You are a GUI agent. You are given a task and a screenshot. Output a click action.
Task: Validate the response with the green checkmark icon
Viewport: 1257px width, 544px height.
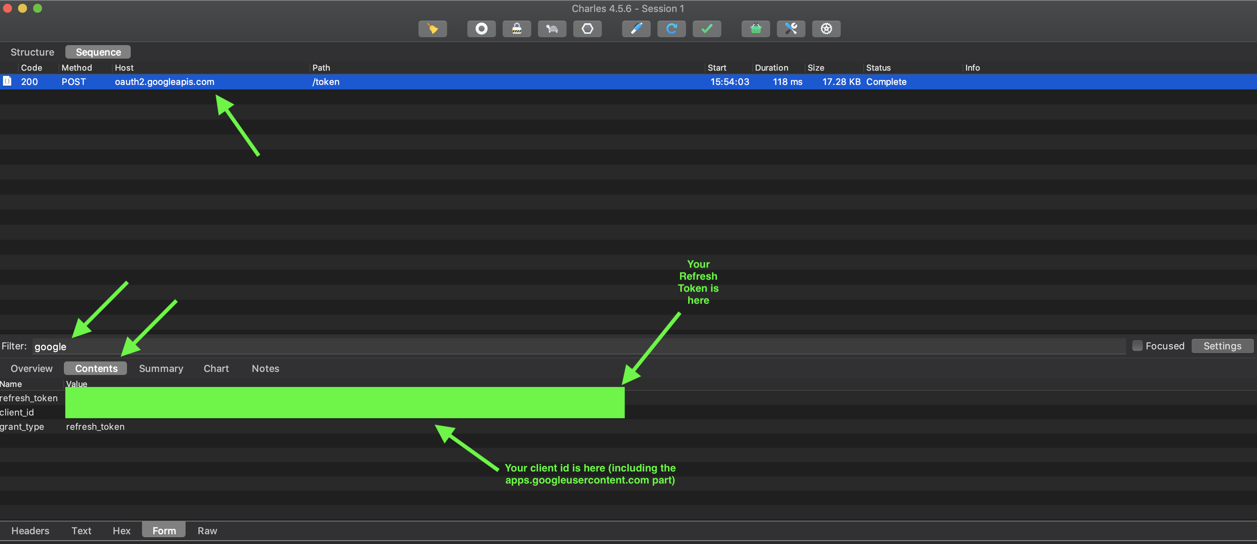tap(707, 29)
